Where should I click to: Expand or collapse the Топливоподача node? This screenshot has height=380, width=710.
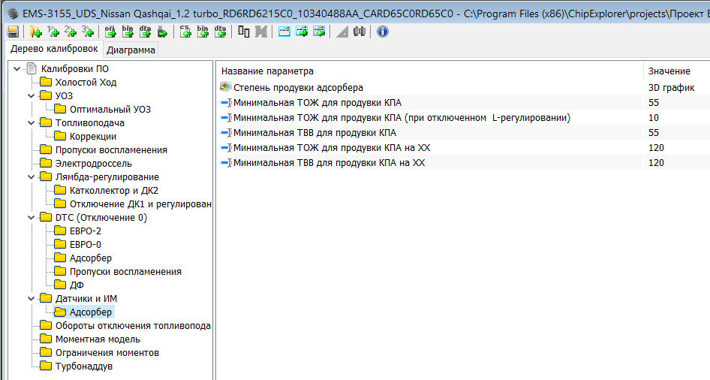click(31, 123)
